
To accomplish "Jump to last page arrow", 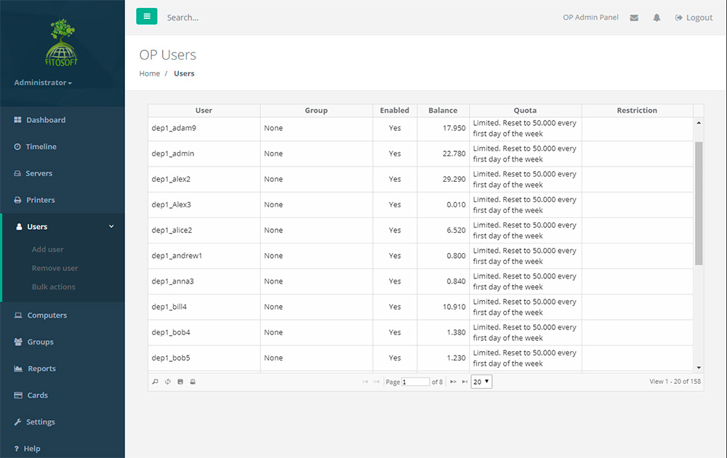I will (465, 382).
